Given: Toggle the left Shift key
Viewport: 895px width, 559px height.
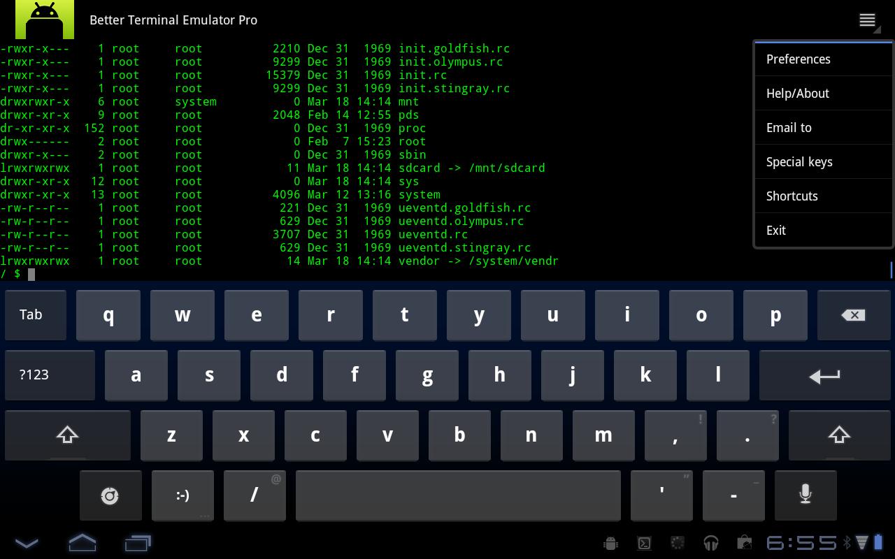Looking at the screenshot, I should click(x=67, y=435).
